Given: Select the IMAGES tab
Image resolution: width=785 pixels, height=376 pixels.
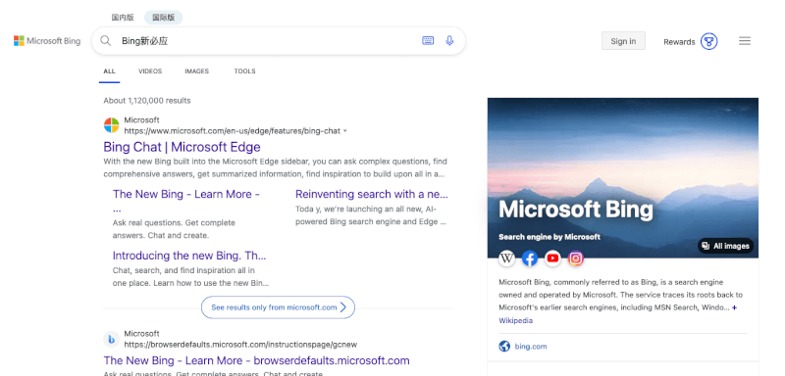Looking at the screenshot, I should tap(197, 71).
